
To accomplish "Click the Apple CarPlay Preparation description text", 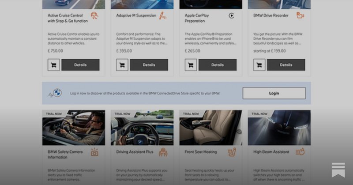I will point(210,38).
